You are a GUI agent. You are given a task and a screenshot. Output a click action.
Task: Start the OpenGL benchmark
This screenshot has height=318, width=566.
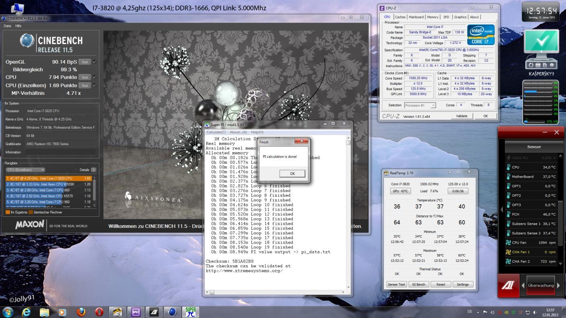click(84, 62)
